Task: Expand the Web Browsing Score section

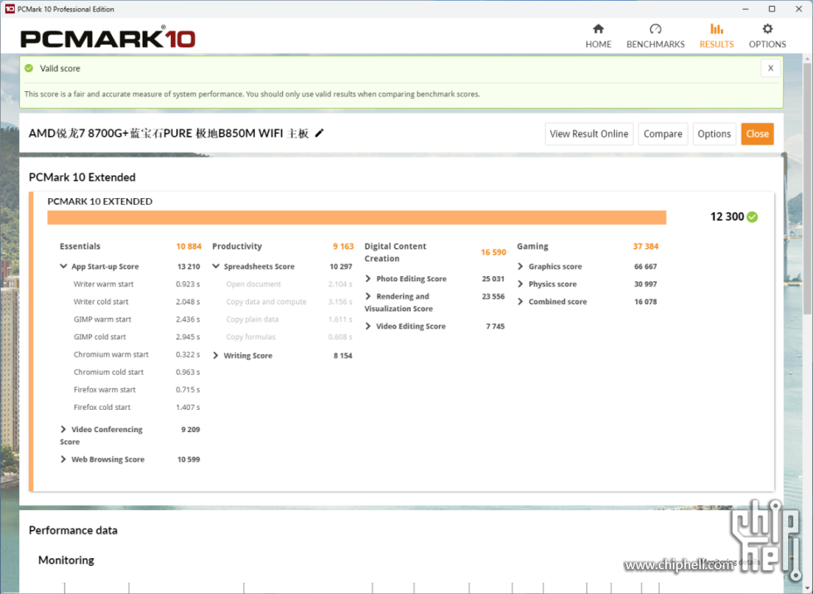Action: (63, 460)
